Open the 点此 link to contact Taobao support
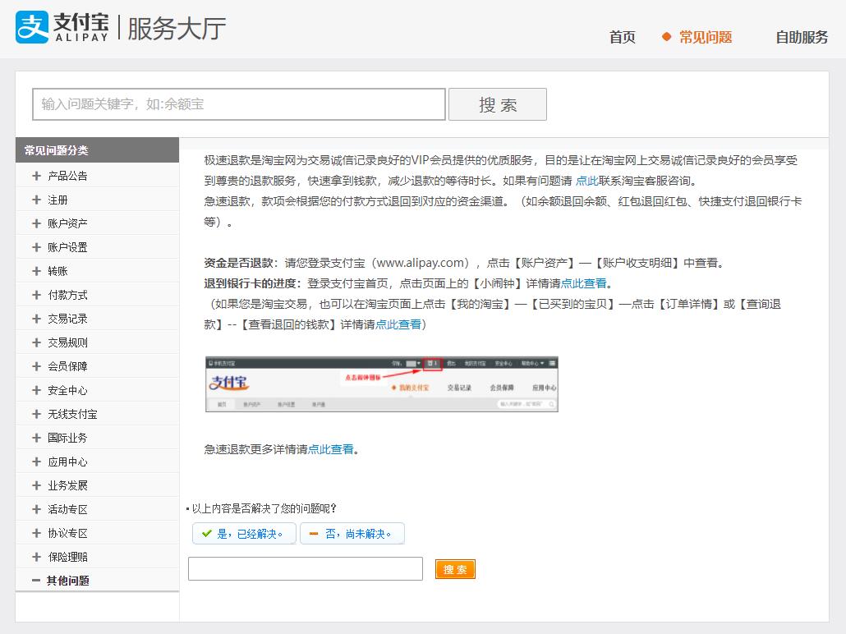This screenshot has height=634, width=846. pyautogui.click(x=586, y=181)
